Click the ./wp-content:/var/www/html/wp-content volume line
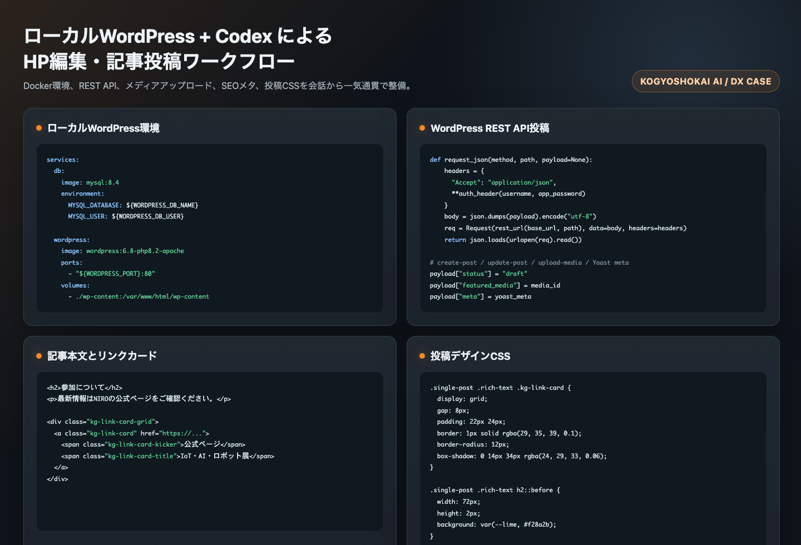801x545 pixels. [139, 296]
